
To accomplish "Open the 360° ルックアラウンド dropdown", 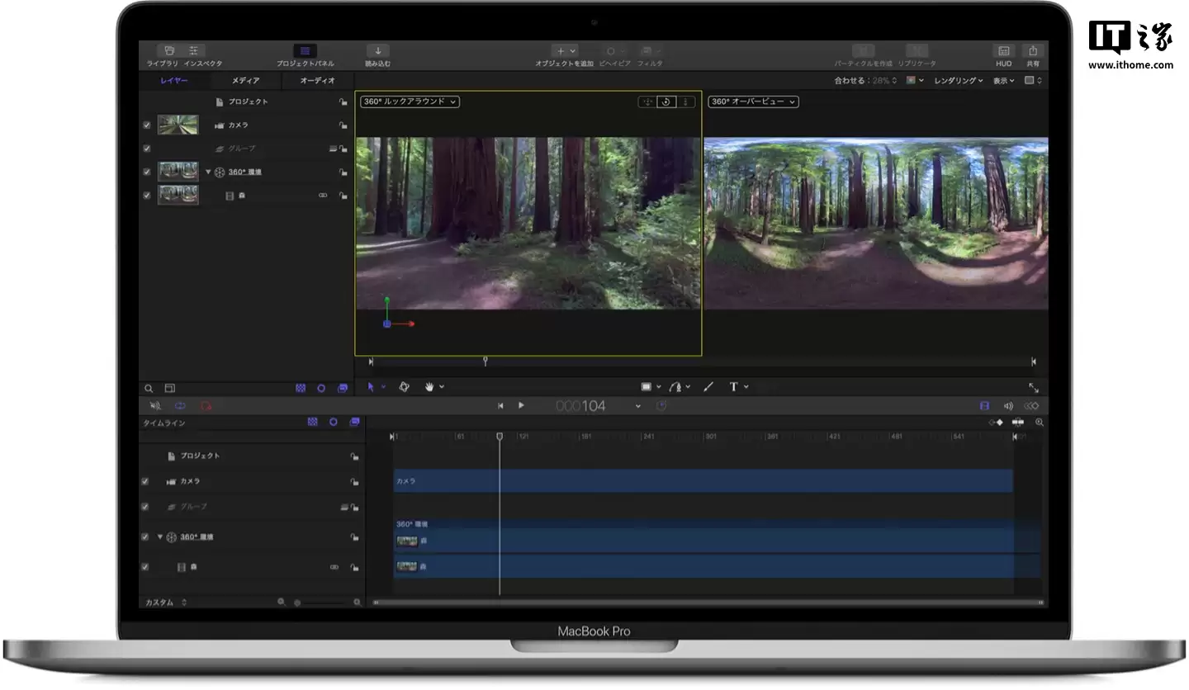I will [408, 102].
